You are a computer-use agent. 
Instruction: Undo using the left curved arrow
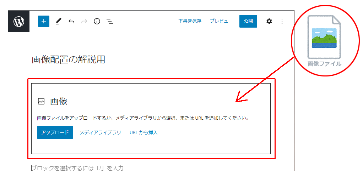(71, 22)
